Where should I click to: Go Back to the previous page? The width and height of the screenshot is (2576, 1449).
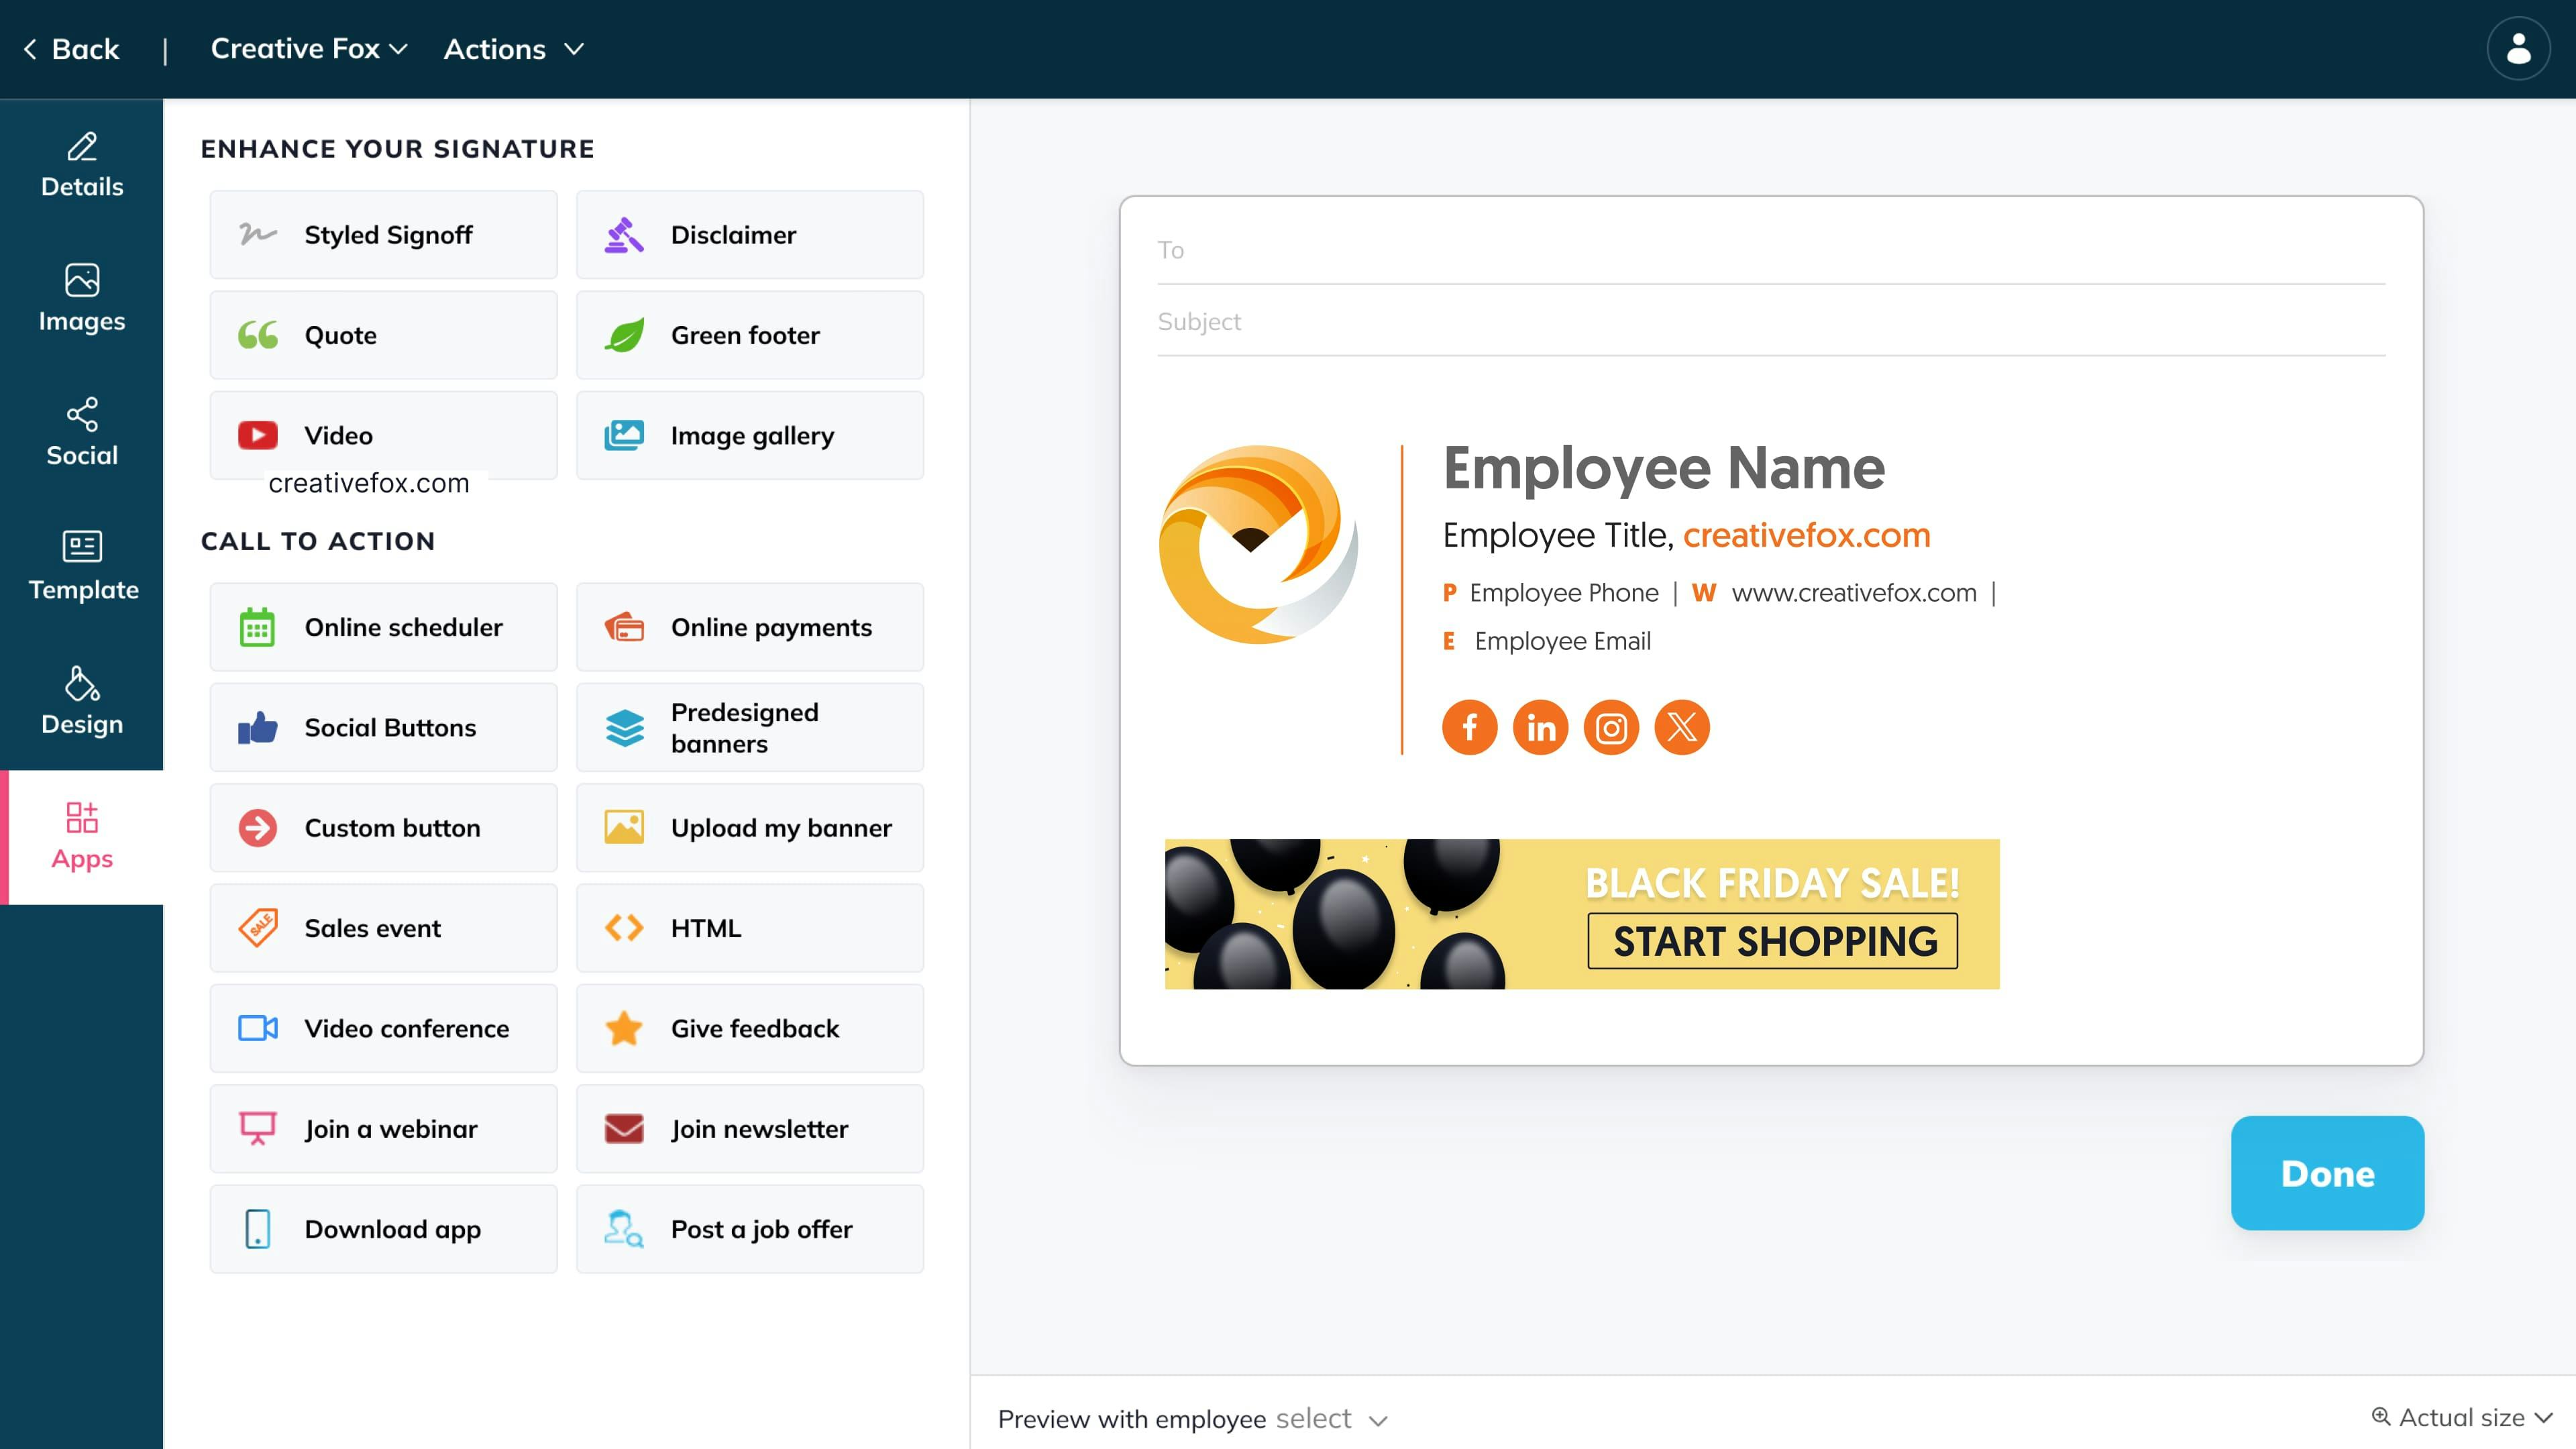coord(71,48)
